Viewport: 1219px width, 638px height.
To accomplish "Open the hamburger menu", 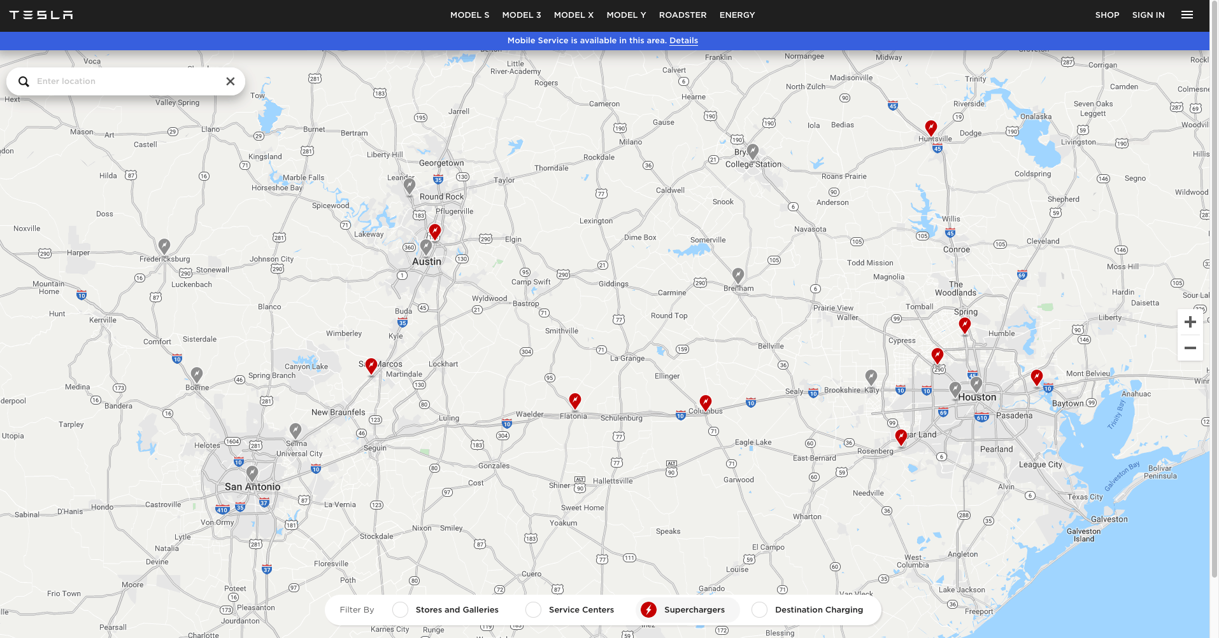I will (x=1187, y=14).
